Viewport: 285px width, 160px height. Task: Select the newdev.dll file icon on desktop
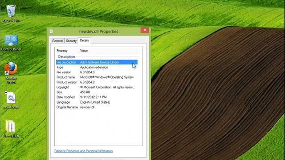pos(11,100)
